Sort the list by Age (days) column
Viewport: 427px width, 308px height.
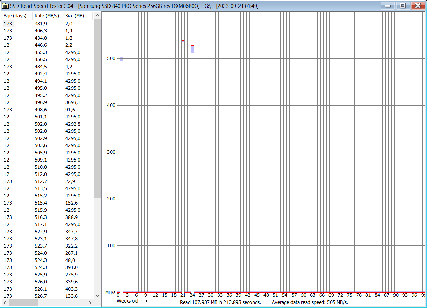coord(15,15)
